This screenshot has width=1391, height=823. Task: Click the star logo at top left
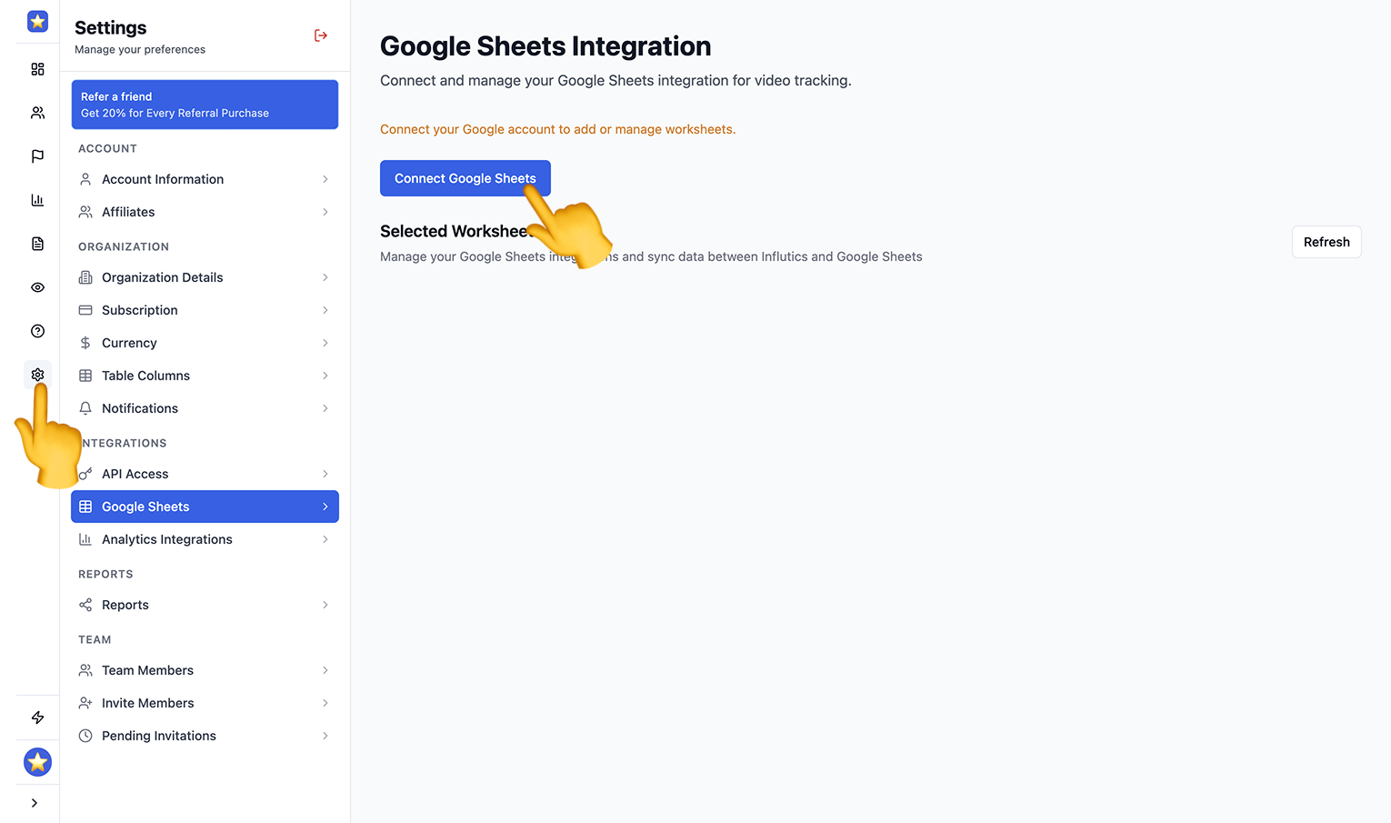tap(37, 22)
